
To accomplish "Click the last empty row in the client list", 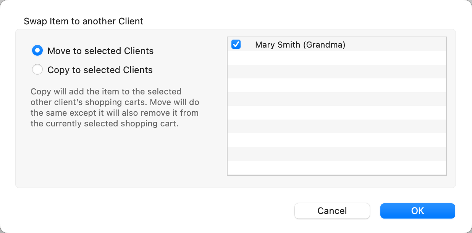I will point(337,168).
